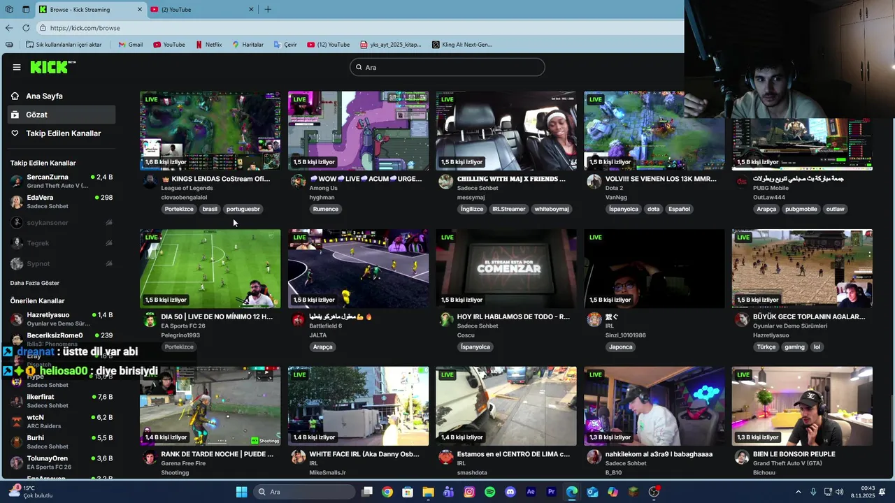895x503 pixels.
Task: Open the Kick hamburger sidebar menu
Action: 17,67
